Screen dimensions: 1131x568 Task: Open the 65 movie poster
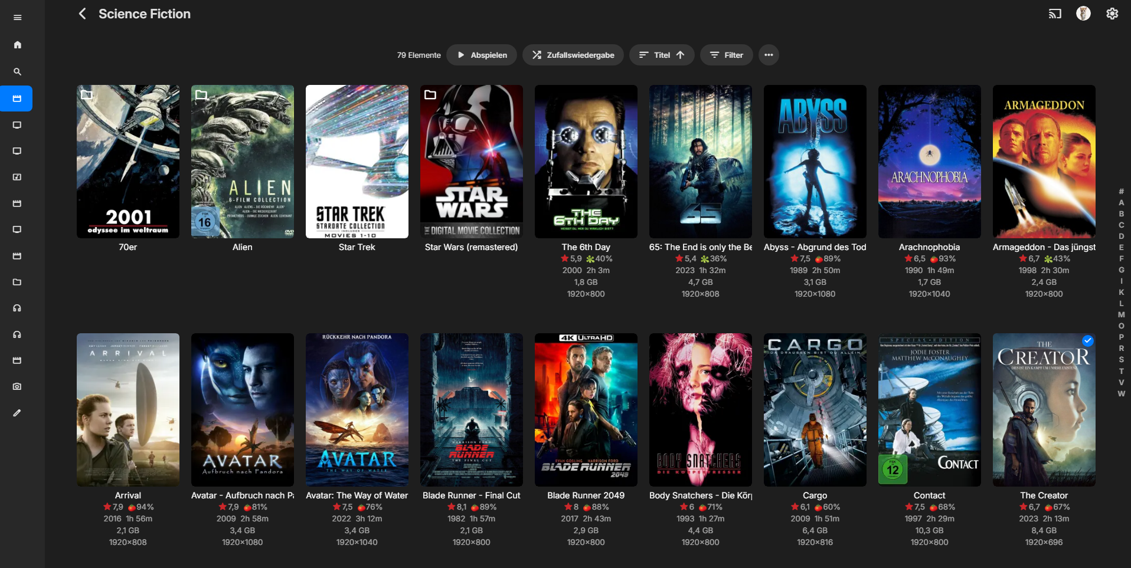[x=701, y=162]
